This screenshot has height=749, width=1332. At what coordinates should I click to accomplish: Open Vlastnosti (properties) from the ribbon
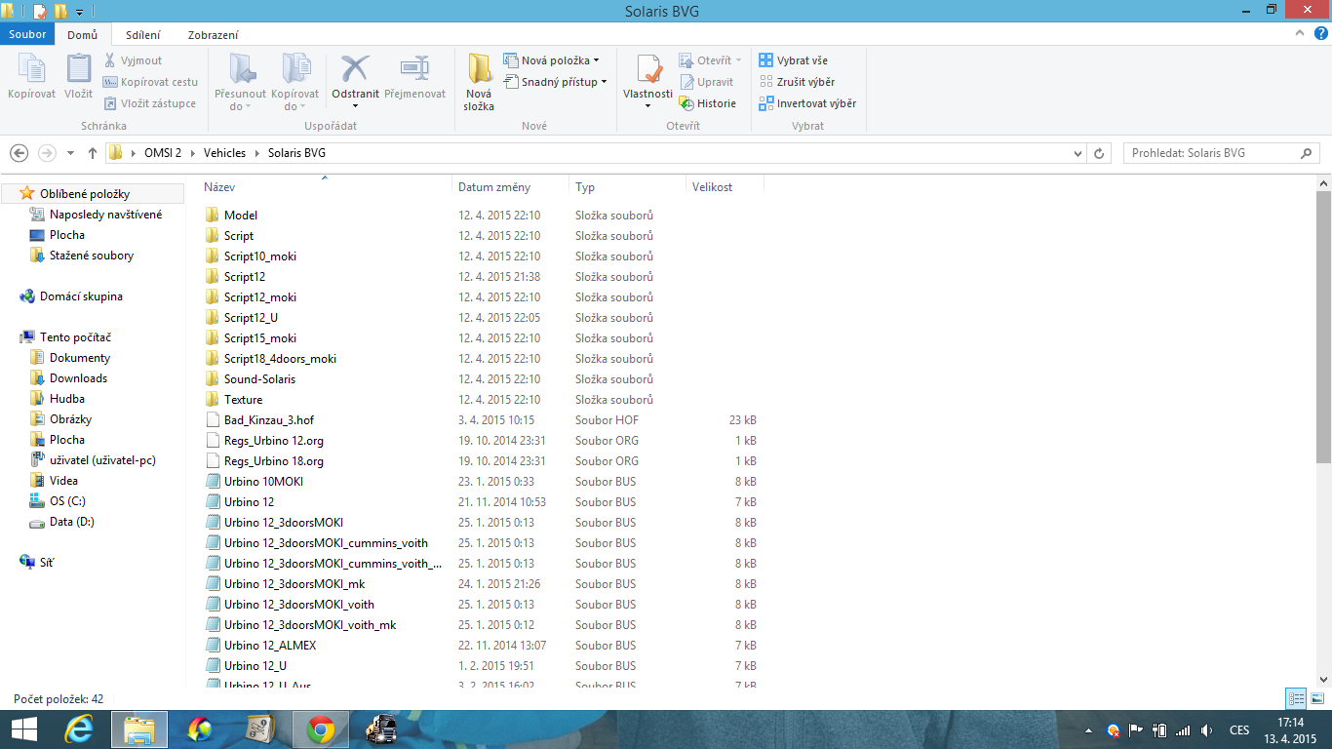(647, 70)
